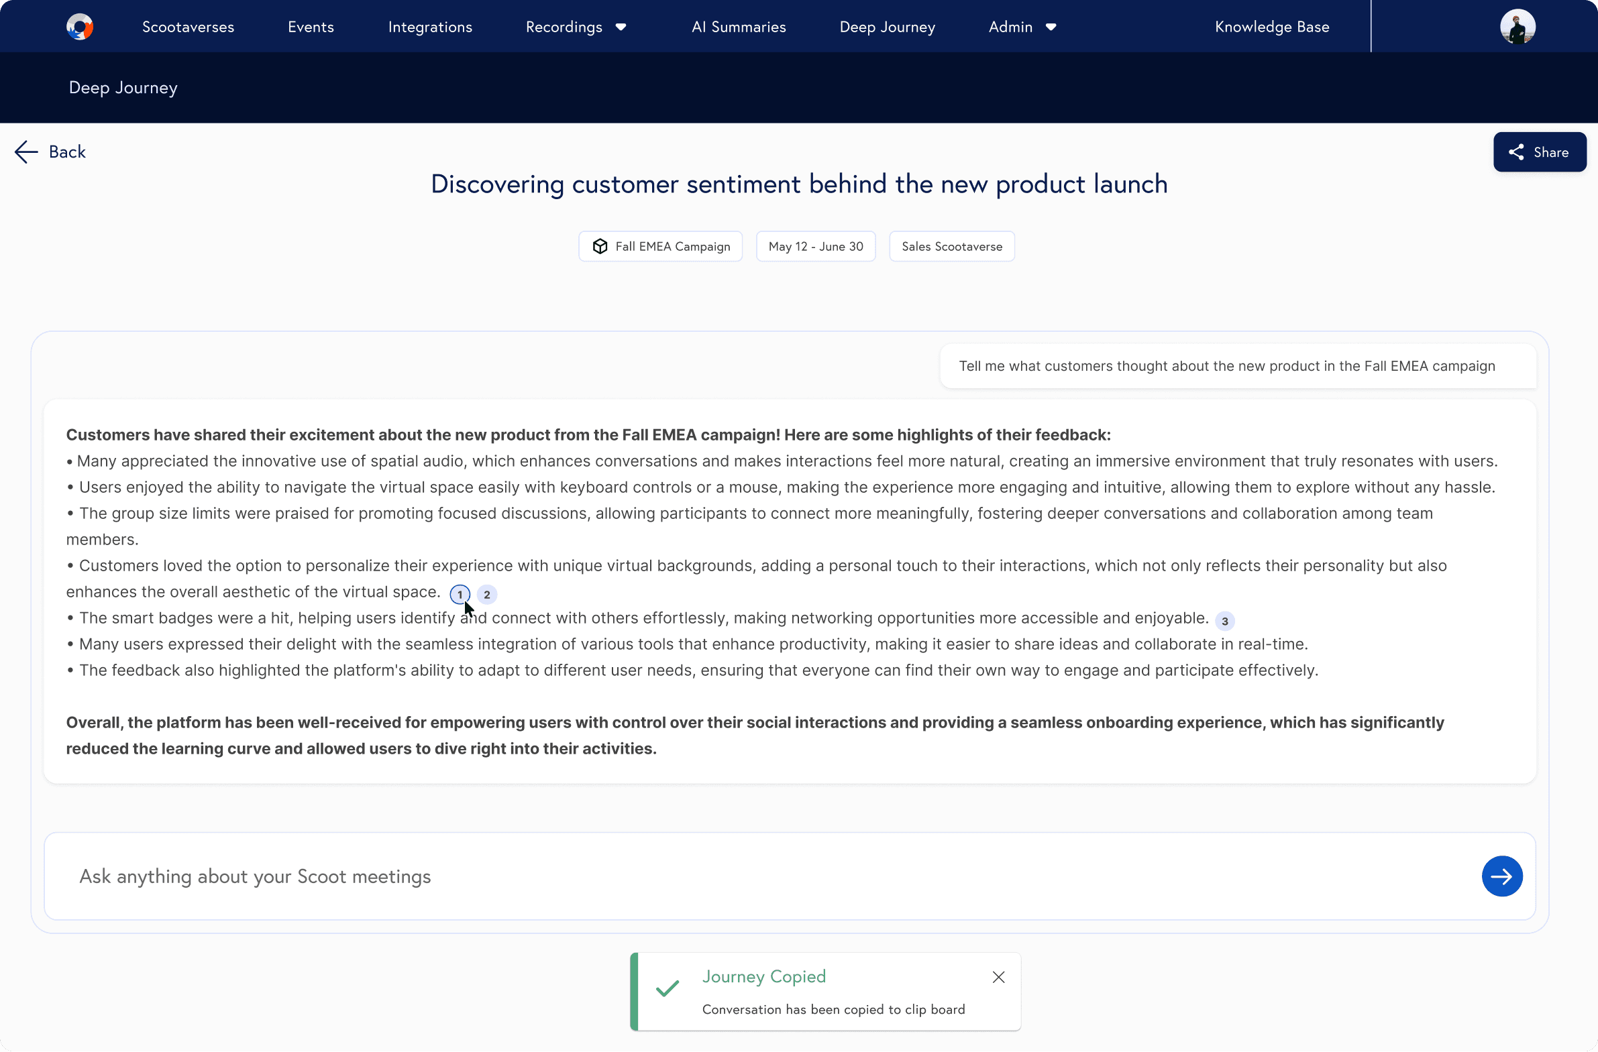Click the share network icon
The image size is (1598, 1052).
pyautogui.click(x=1517, y=152)
